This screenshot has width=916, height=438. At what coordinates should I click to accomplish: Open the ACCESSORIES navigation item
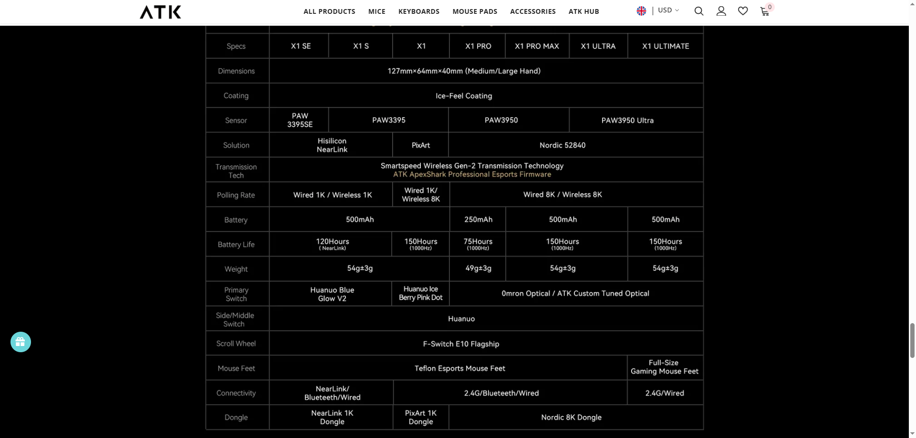pyautogui.click(x=532, y=11)
